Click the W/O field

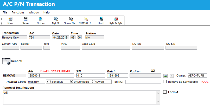(71, 48)
